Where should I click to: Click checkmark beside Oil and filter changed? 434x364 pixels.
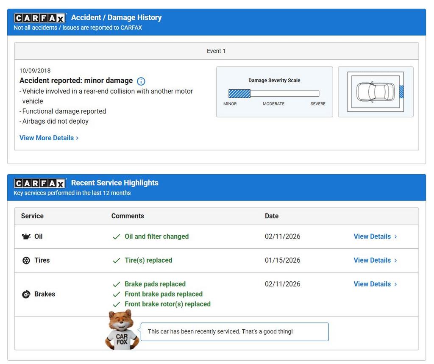coord(117,237)
